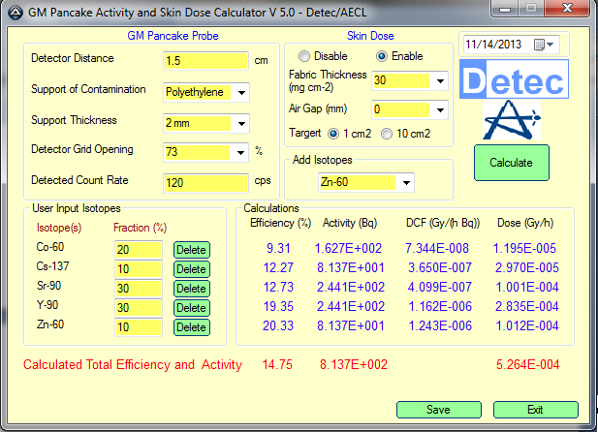Click the Detector Distance input field
The height and width of the screenshot is (432, 598).
[x=205, y=61]
